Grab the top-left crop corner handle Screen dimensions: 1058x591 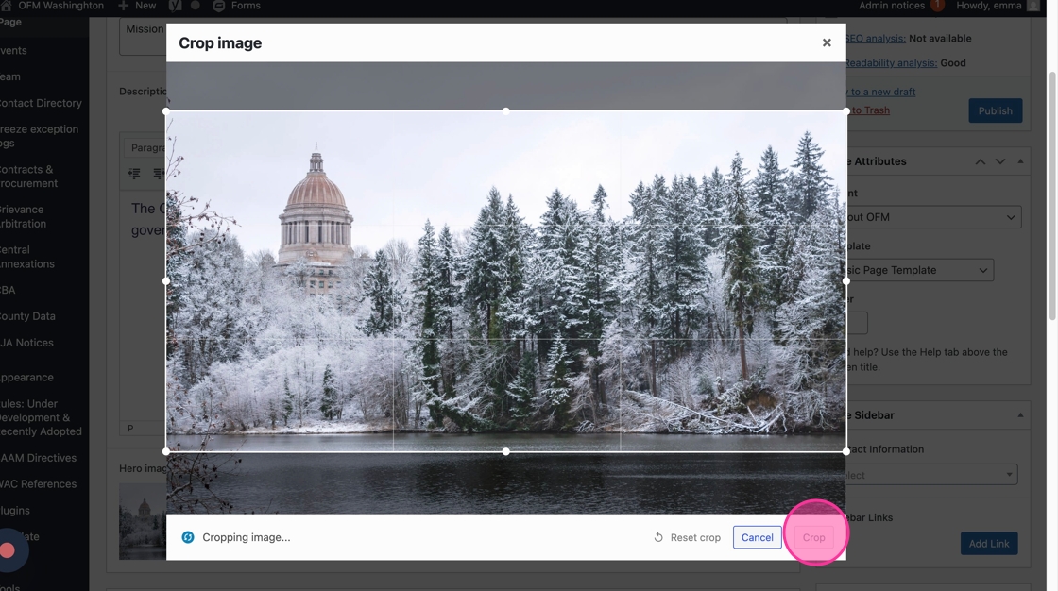[166, 111]
